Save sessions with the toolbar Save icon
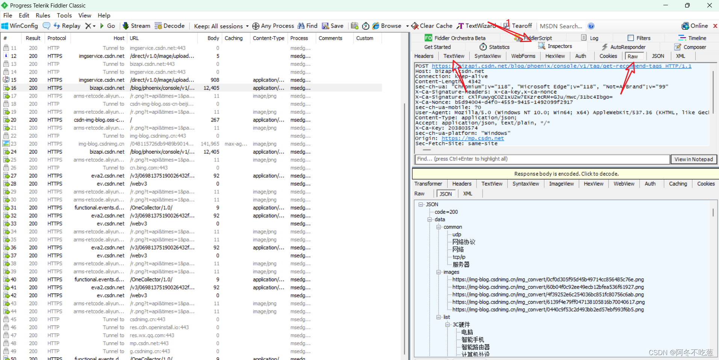 [333, 26]
